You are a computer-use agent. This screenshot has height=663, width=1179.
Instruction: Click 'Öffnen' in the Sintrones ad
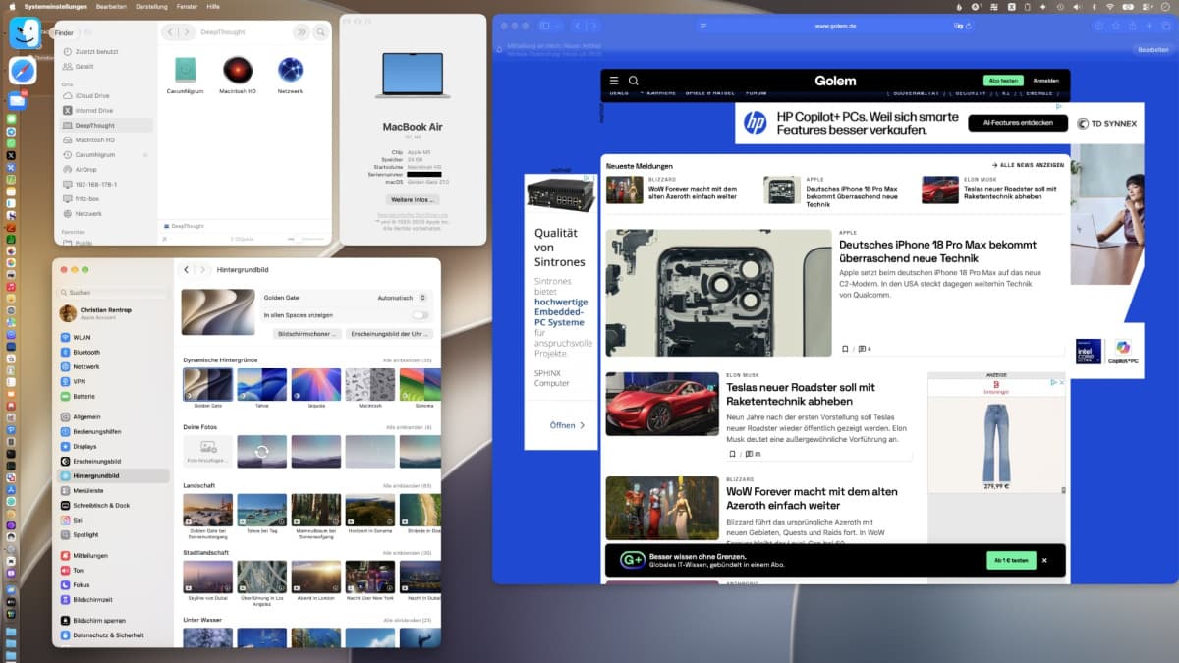click(x=567, y=425)
